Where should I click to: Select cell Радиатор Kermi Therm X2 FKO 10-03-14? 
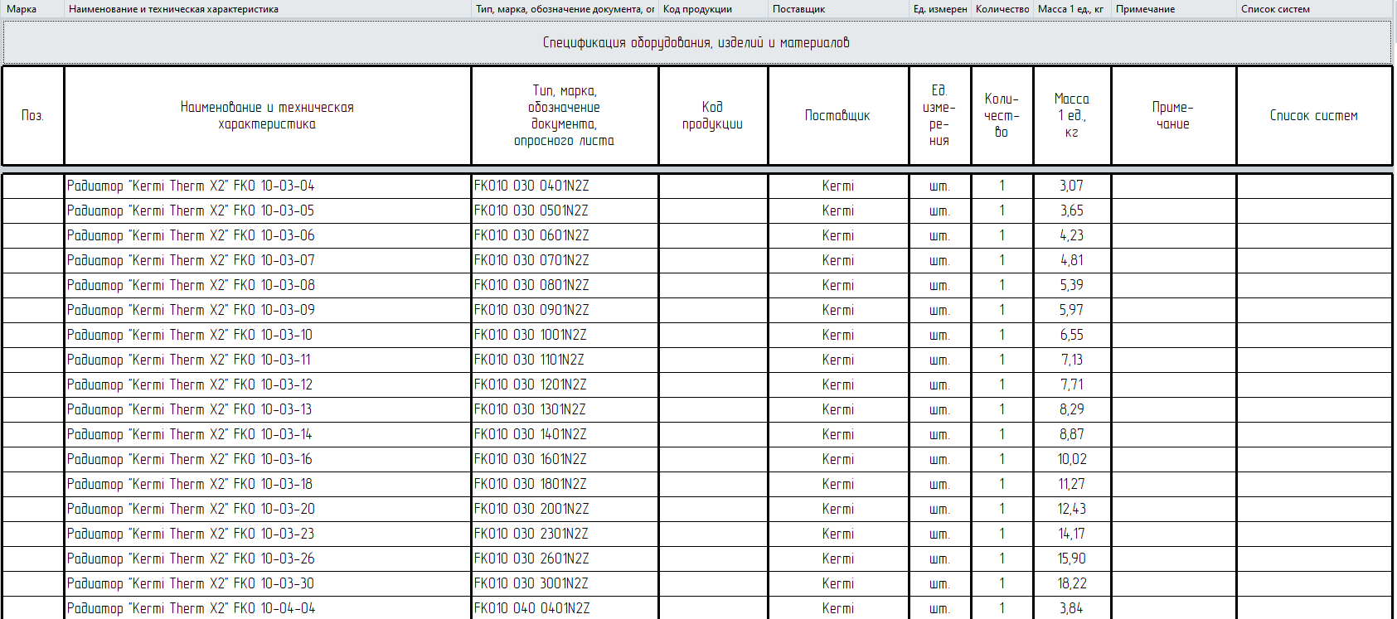tap(268, 434)
